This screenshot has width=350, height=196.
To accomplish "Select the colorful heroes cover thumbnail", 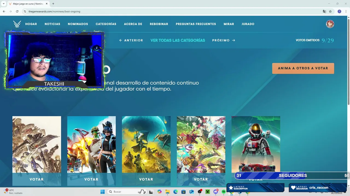I will click(x=201, y=145).
